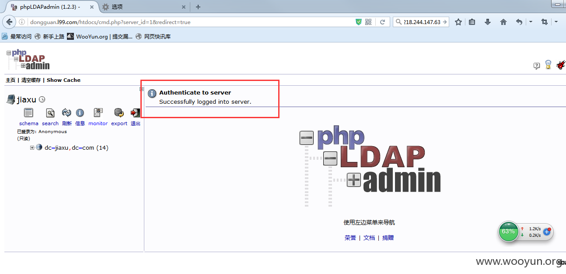Image resolution: width=566 pixels, height=274 pixels.
Task: Click the jiaxu server name
Action: [26, 100]
